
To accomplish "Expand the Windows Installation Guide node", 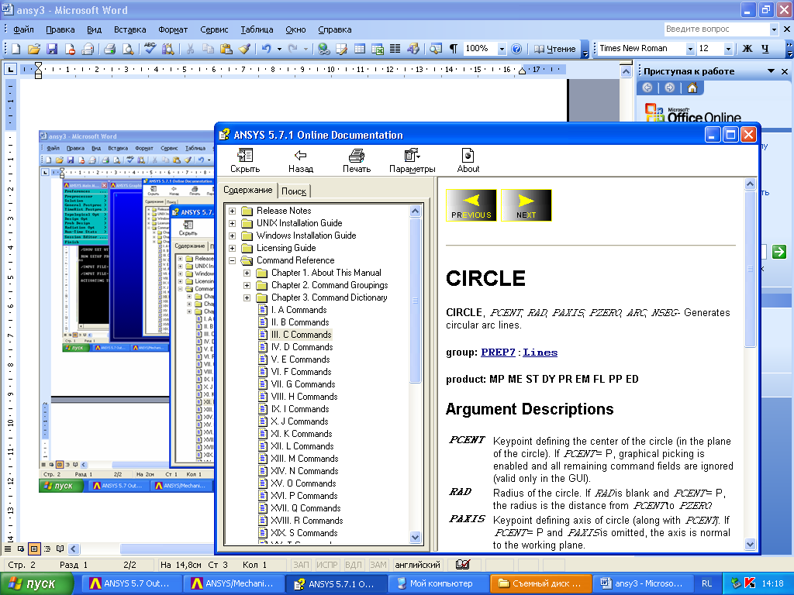I will 233,236.
